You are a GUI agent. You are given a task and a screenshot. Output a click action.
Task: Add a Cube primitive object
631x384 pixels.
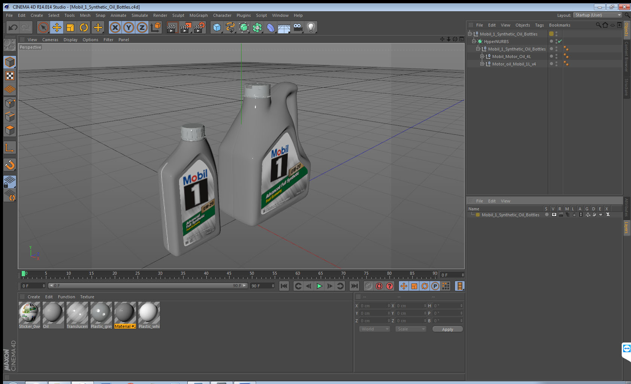tap(217, 27)
